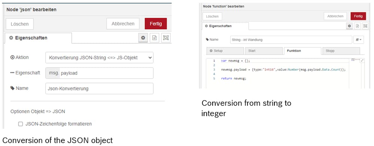Screen dimensions: 374x146
Task: Open the library dropdown beside function name
Action: point(359,40)
